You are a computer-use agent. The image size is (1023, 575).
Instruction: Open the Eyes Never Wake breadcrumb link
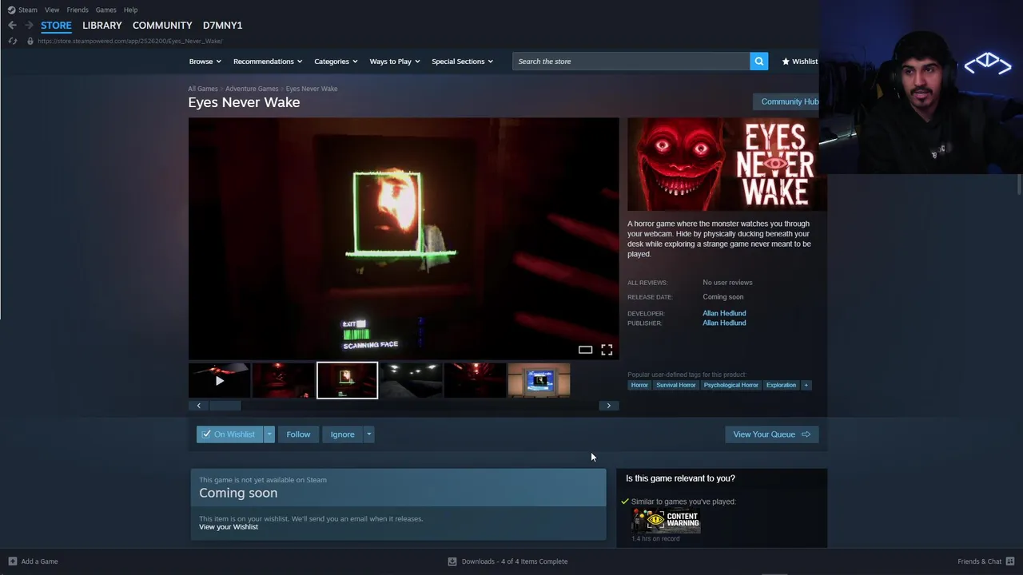tap(312, 89)
